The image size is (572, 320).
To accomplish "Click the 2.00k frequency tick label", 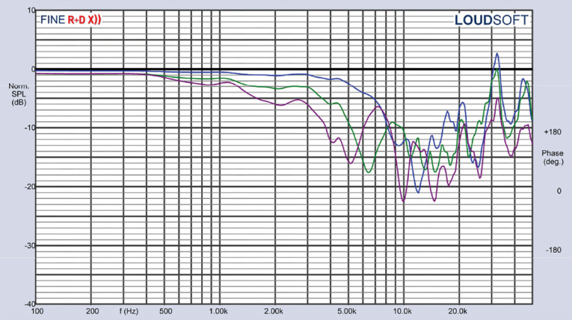I will coord(274,310).
